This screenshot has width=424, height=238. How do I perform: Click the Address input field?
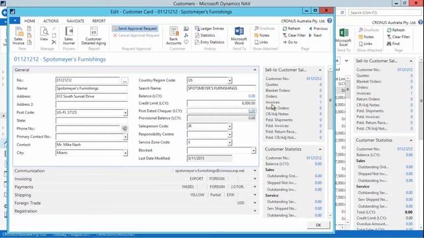91,97
